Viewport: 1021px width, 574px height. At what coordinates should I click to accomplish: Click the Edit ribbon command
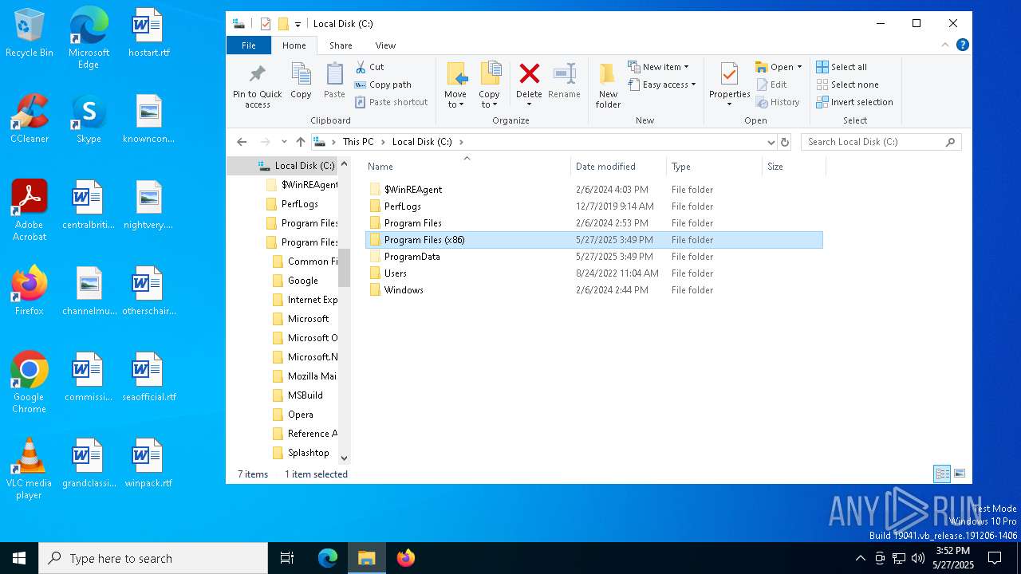(771, 85)
